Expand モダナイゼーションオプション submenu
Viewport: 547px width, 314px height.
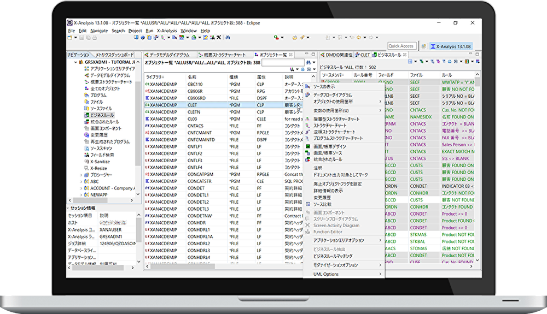click(x=344, y=265)
